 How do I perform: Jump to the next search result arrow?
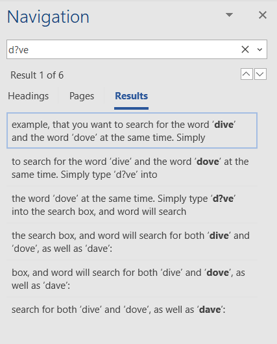(x=260, y=74)
